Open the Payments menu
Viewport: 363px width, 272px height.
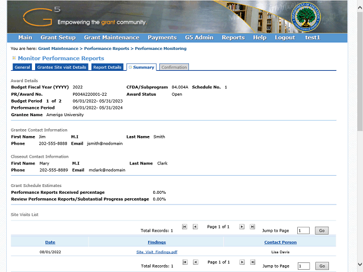(x=162, y=37)
